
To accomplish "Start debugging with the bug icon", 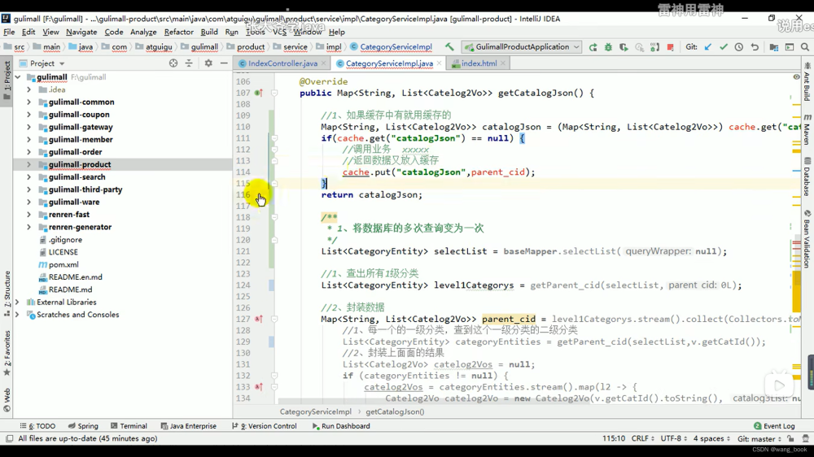I will pos(608,47).
